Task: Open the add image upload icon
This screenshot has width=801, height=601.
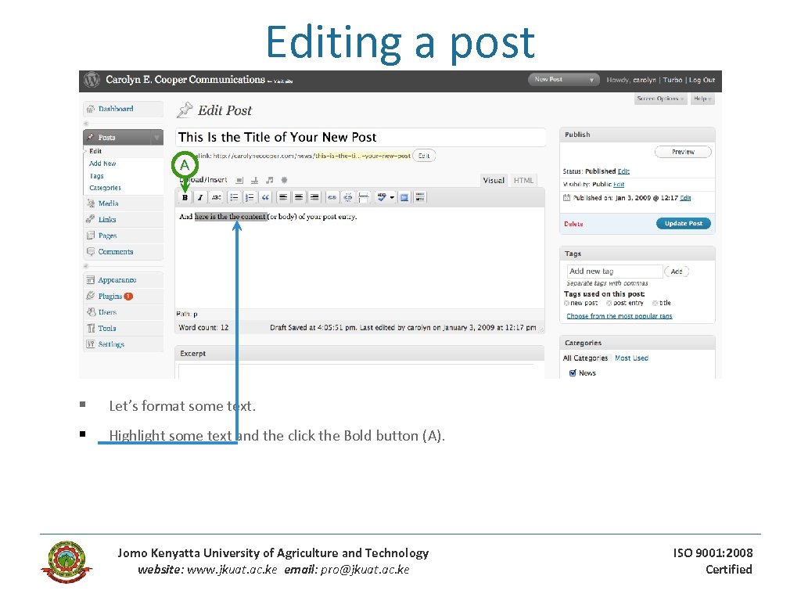Action: pos(239,181)
